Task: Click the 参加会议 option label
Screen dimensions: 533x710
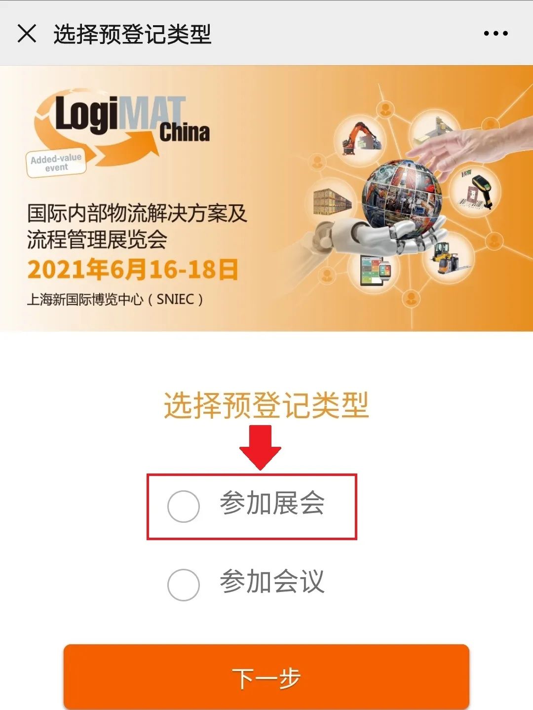Action: click(x=272, y=582)
